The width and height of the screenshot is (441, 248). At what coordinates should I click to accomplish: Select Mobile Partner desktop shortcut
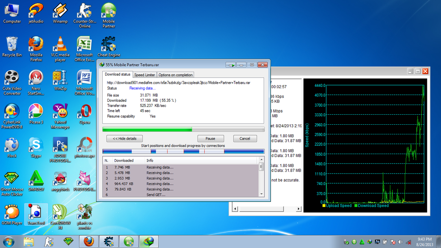click(109, 15)
